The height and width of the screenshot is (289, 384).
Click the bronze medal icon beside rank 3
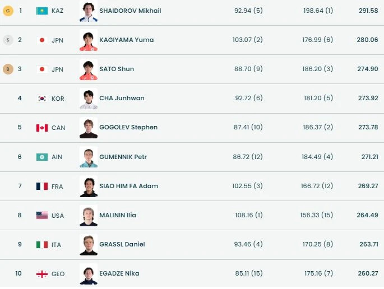click(8, 69)
